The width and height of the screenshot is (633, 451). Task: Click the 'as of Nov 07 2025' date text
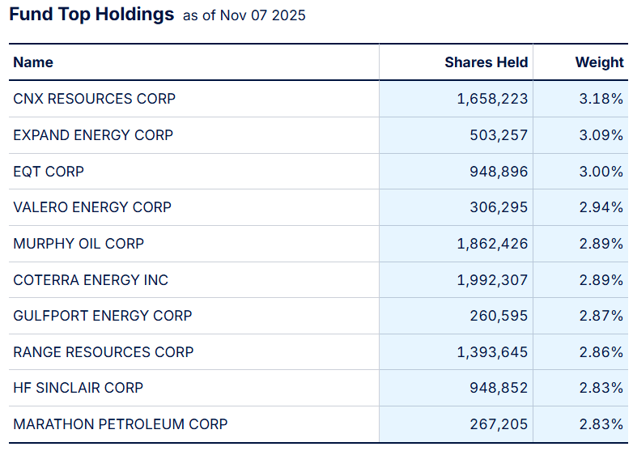click(x=244, y=15)
